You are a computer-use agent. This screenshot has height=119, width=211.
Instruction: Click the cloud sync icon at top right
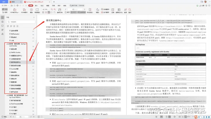pos(197,6)
